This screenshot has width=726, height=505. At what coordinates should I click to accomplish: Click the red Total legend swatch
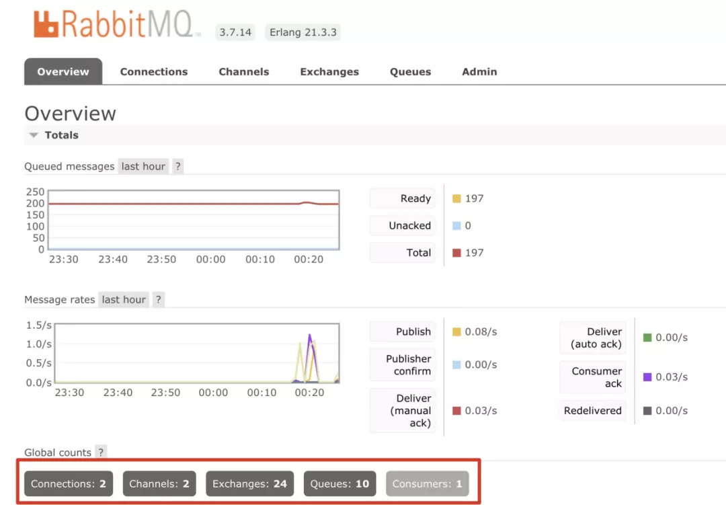[456, 253]
